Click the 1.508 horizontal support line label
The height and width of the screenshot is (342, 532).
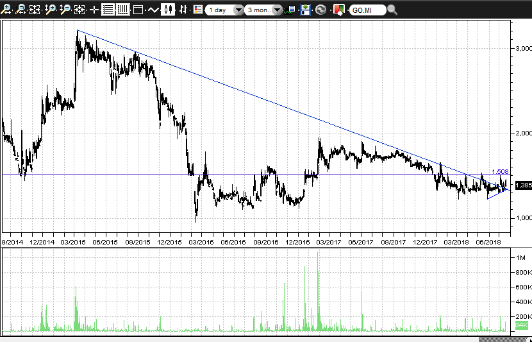point(500,171)
